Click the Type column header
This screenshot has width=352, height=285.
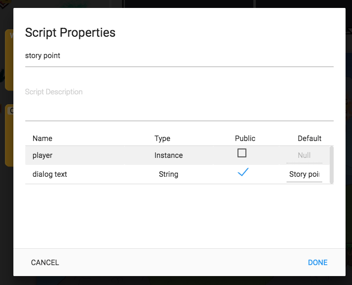(162, 139)
